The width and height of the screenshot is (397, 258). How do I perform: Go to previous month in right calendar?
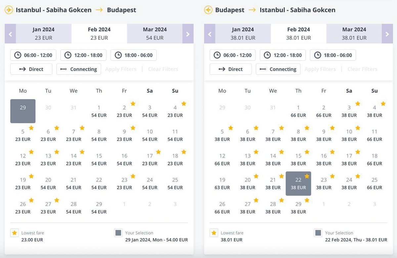coord(210,34)
